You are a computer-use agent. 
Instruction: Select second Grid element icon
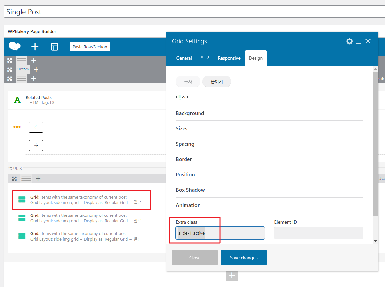coord(22,218)
